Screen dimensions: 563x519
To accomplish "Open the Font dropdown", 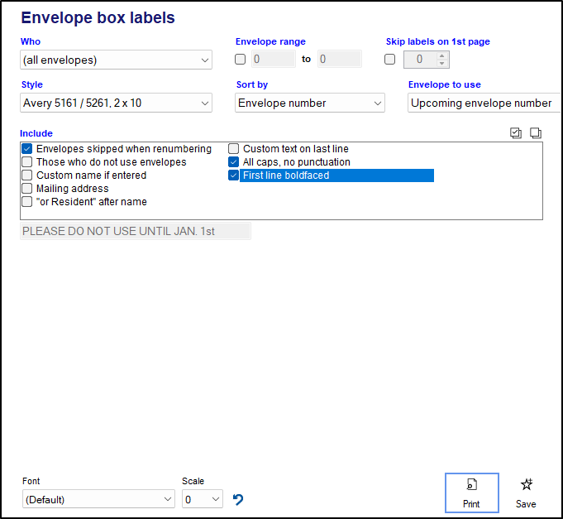I will pos(98,499).
